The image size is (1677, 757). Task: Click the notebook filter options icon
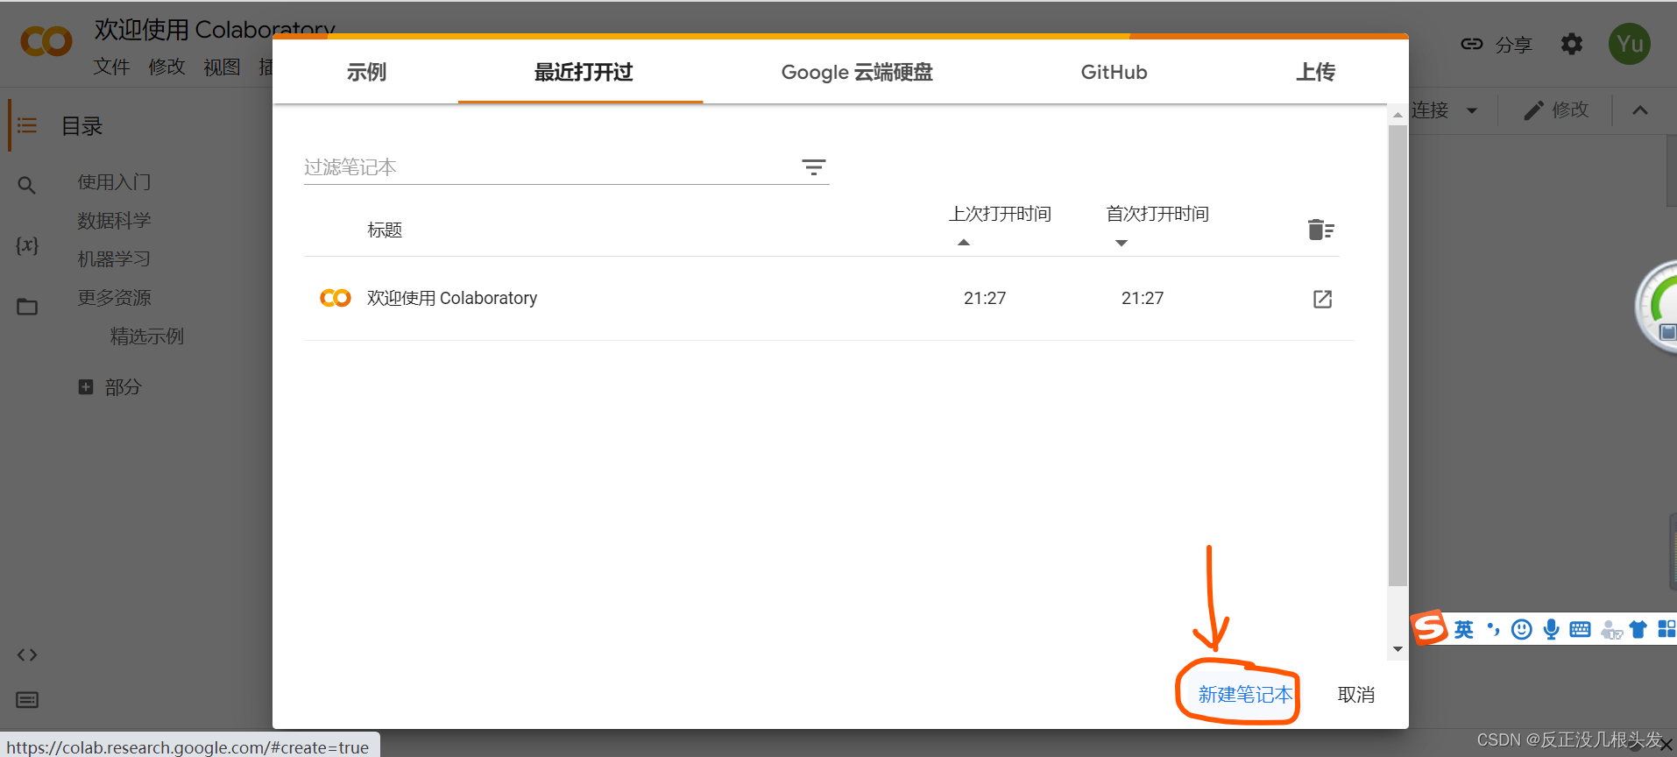814,167
